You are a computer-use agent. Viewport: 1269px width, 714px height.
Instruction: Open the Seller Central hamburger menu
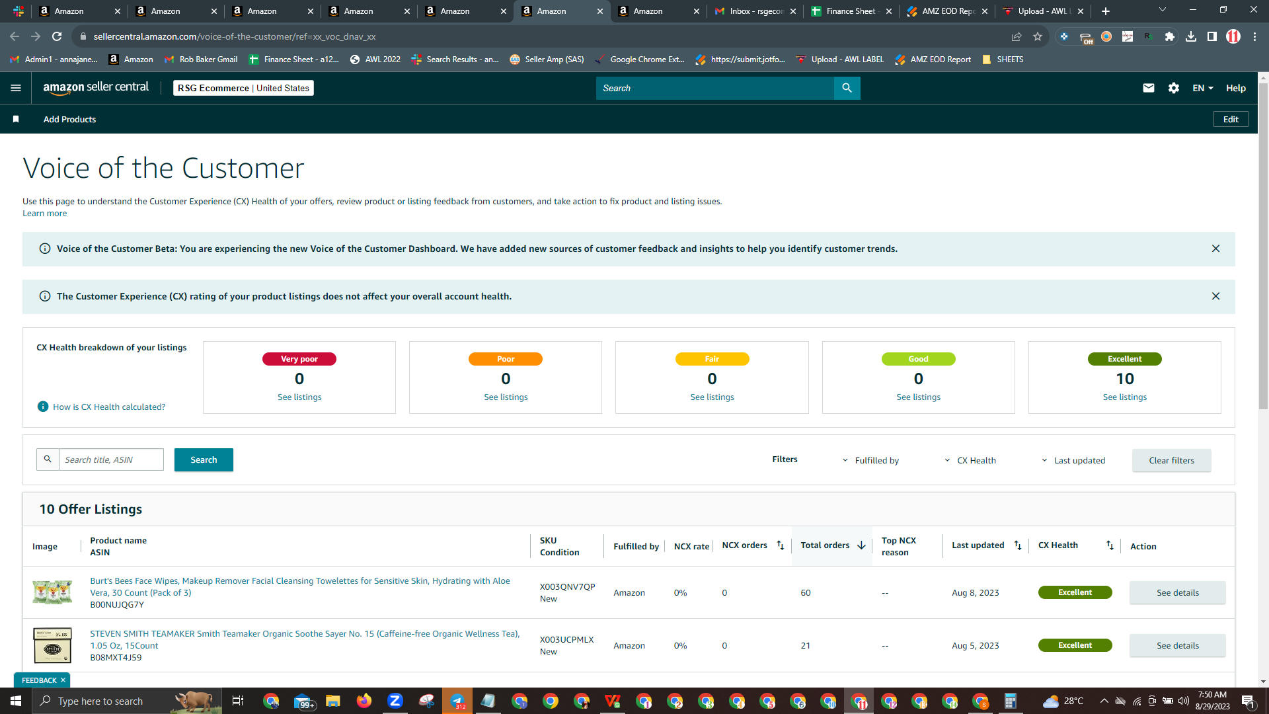click(16, 88)
